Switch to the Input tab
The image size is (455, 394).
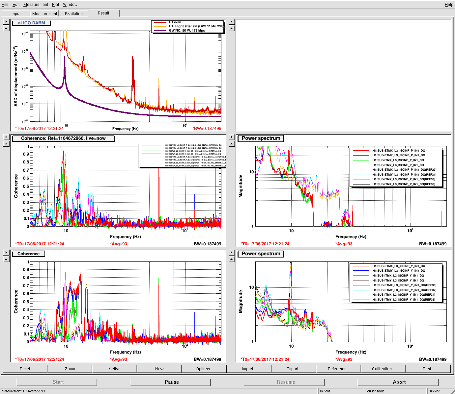(16, 13)
